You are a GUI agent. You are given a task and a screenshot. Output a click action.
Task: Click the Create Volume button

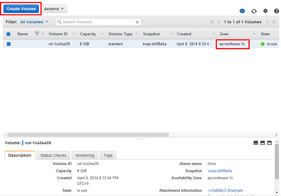pyautogui.click(x=21, y=9)
